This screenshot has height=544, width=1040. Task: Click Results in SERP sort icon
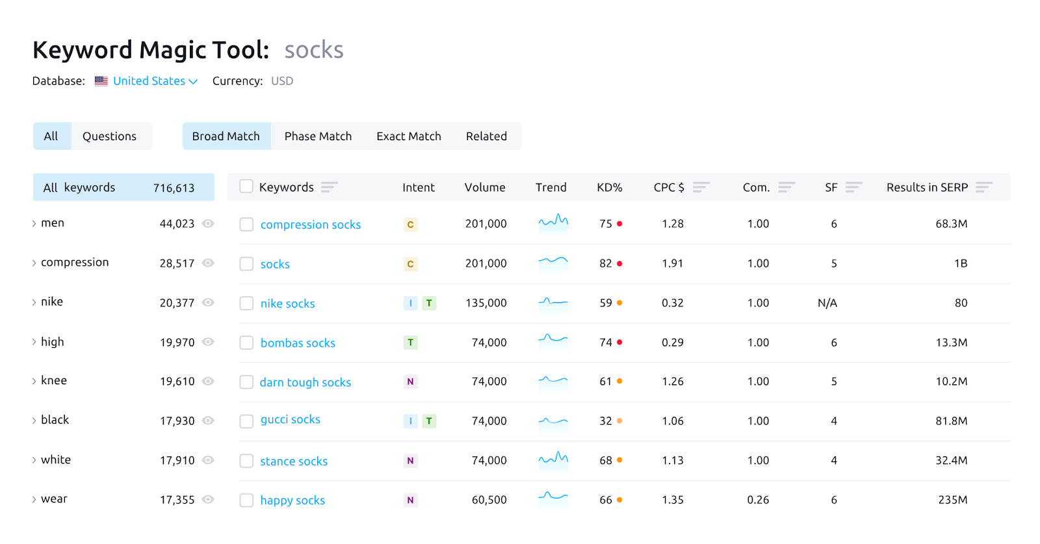pyautogui.click(x=984, y=188)
